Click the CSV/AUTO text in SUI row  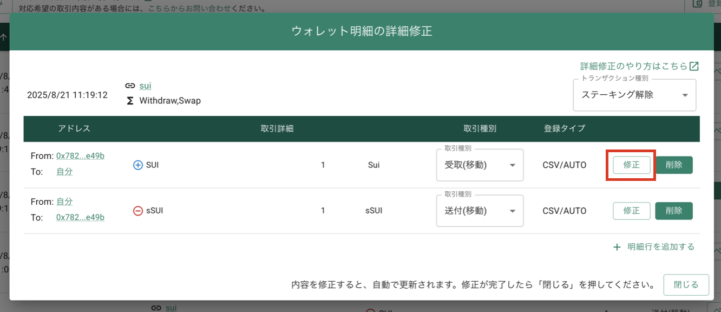point(565,165)
